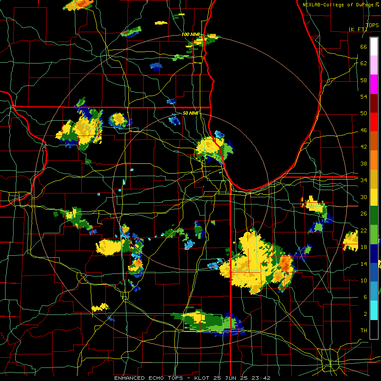Pick the light blue legend swatch
Screen dimensions: 381x381
pos(374,291)
